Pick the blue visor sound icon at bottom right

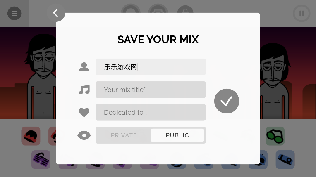point(285,160)
